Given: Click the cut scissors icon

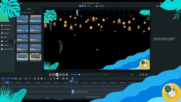Looking at the screenshot, I should click(x=38, y=79).
